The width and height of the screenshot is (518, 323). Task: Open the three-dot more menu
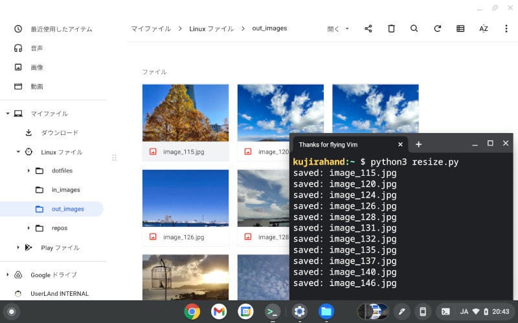click(506, 28)
